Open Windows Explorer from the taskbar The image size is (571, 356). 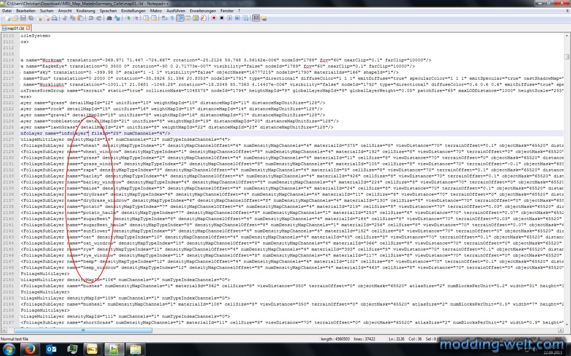coord(136,349)
